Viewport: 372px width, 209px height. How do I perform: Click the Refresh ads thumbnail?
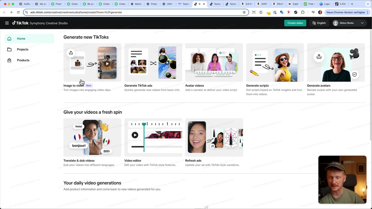pyautogui.click(x=214, y=137)
